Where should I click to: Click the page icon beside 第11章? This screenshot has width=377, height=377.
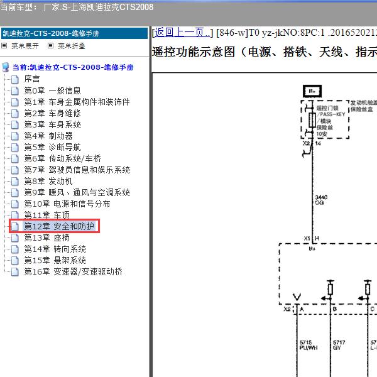(x=15, y=215)
